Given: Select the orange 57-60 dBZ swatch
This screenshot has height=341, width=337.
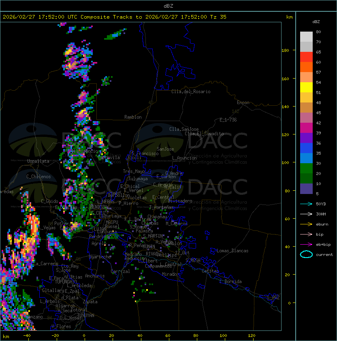Looking at the screenshot, I should click(x=306, y=67).
